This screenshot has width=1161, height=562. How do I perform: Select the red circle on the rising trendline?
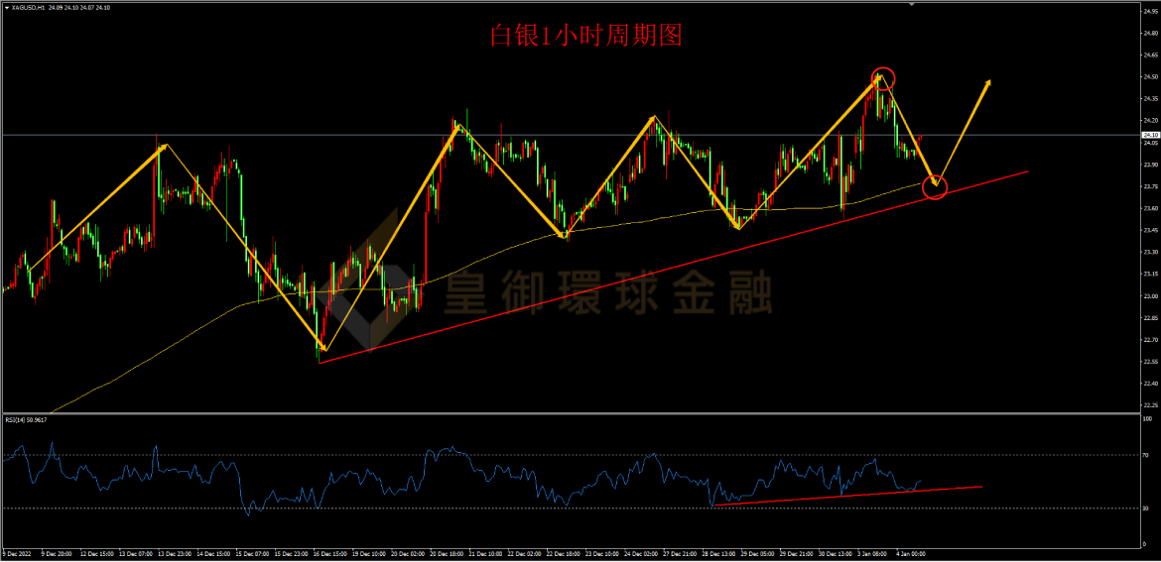(935, 187)
